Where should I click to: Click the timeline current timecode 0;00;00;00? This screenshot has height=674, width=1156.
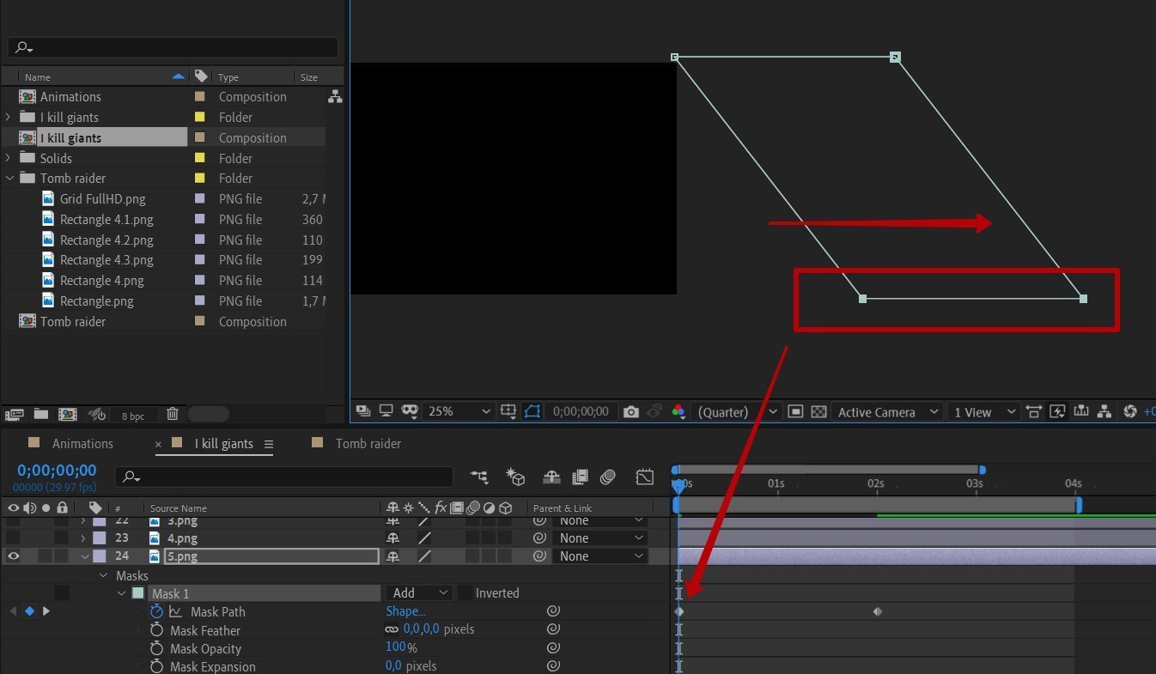tap(57, 471)
